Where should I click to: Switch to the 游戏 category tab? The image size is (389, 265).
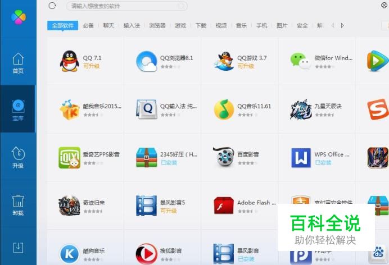[x=180, y=25]
